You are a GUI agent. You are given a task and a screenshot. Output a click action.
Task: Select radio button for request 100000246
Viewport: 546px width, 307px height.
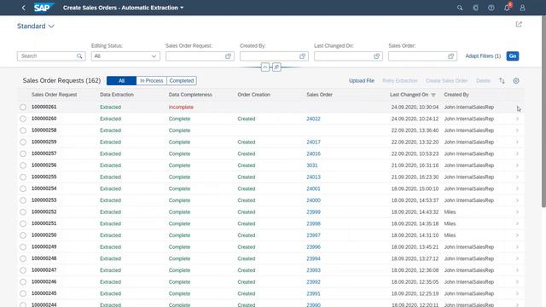[23, 282]
